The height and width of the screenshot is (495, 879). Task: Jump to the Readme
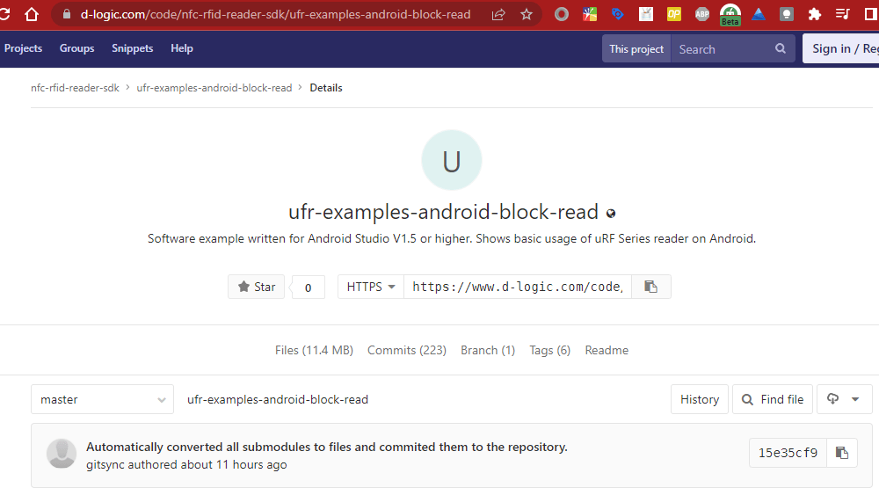click(607, 350)
